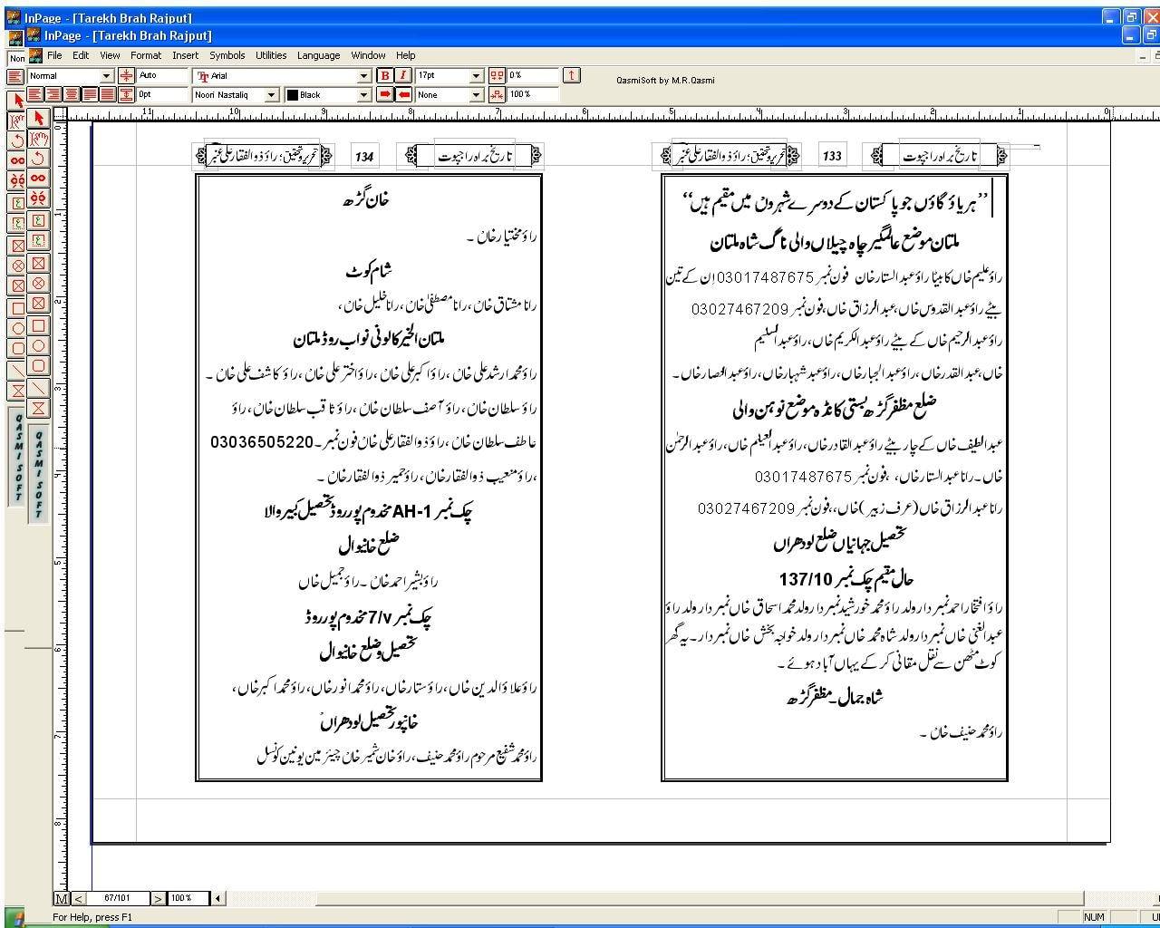Open the Format menu
1160x928 pixels.
(146, 55)
